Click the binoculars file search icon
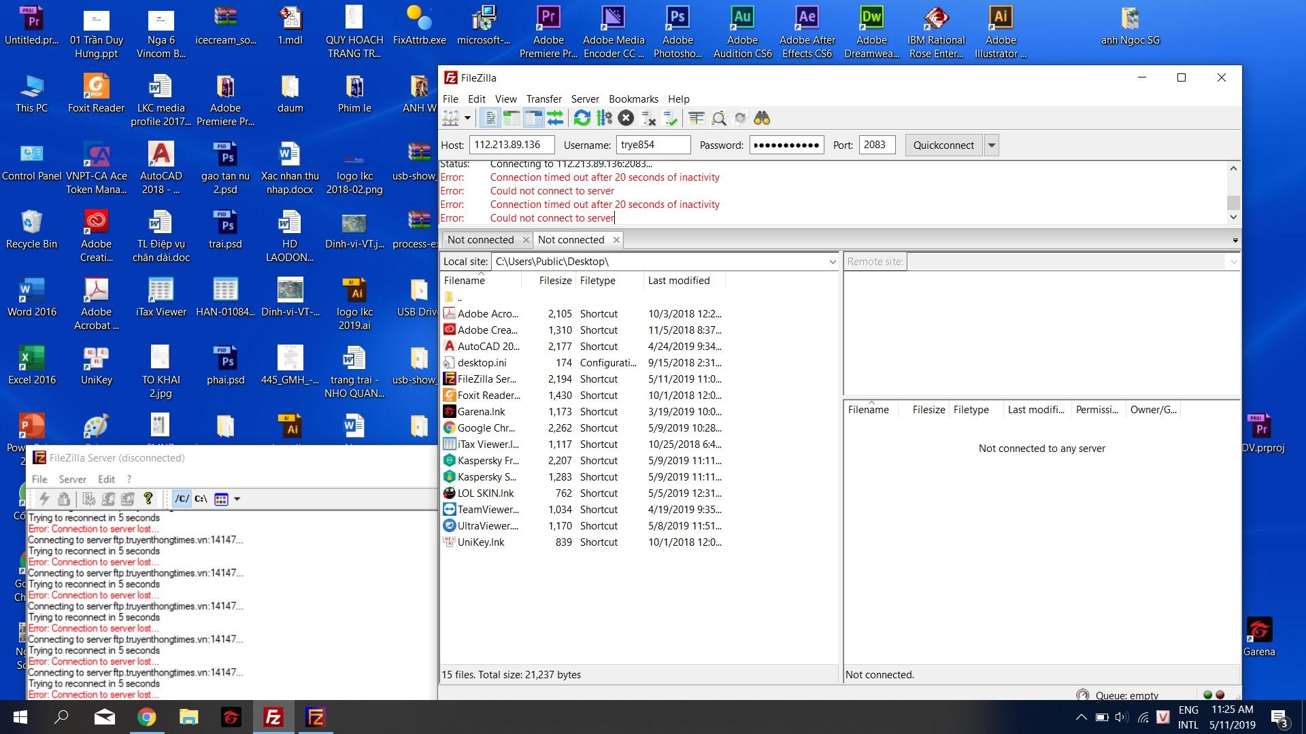1306x734 pixels. [x=762, y=118]
